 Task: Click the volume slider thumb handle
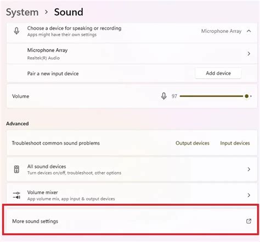pos(246,96)
